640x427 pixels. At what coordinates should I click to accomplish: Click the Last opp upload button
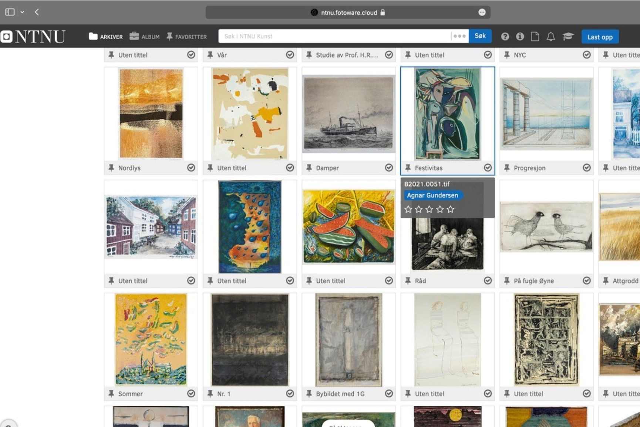[x=600, y=37]
